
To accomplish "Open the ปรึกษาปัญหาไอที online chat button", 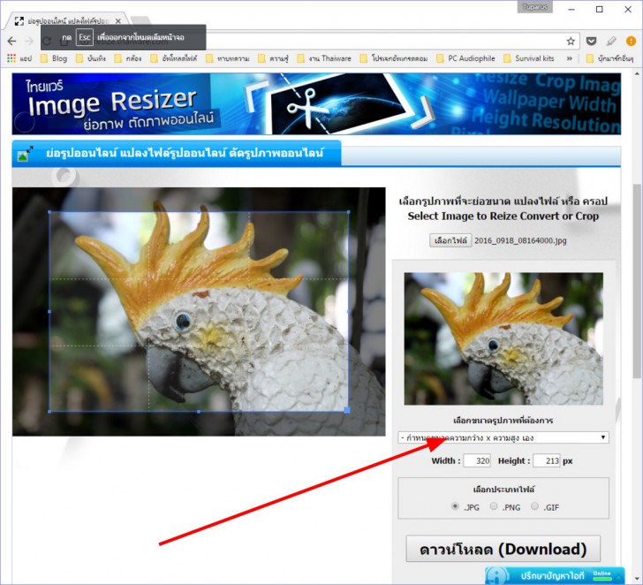I will tap(555, 575).
